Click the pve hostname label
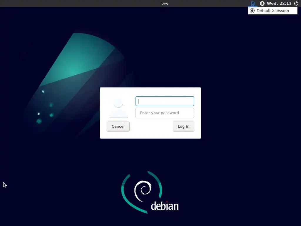 point(165,4)
